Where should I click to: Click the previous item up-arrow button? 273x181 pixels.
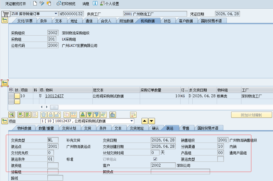tap(145, 121)
